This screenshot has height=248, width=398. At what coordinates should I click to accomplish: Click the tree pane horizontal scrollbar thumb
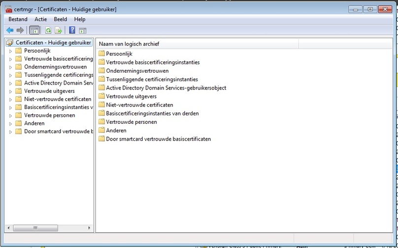pyautogui.click(x=35, y=228)
